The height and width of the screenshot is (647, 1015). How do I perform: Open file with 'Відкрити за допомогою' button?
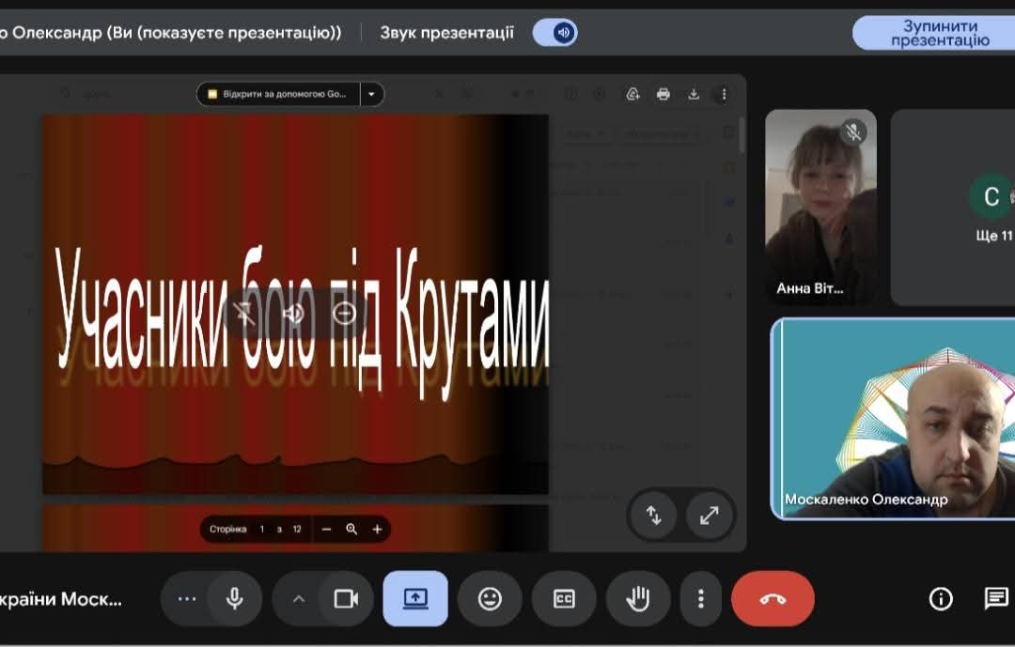point(279,94)
